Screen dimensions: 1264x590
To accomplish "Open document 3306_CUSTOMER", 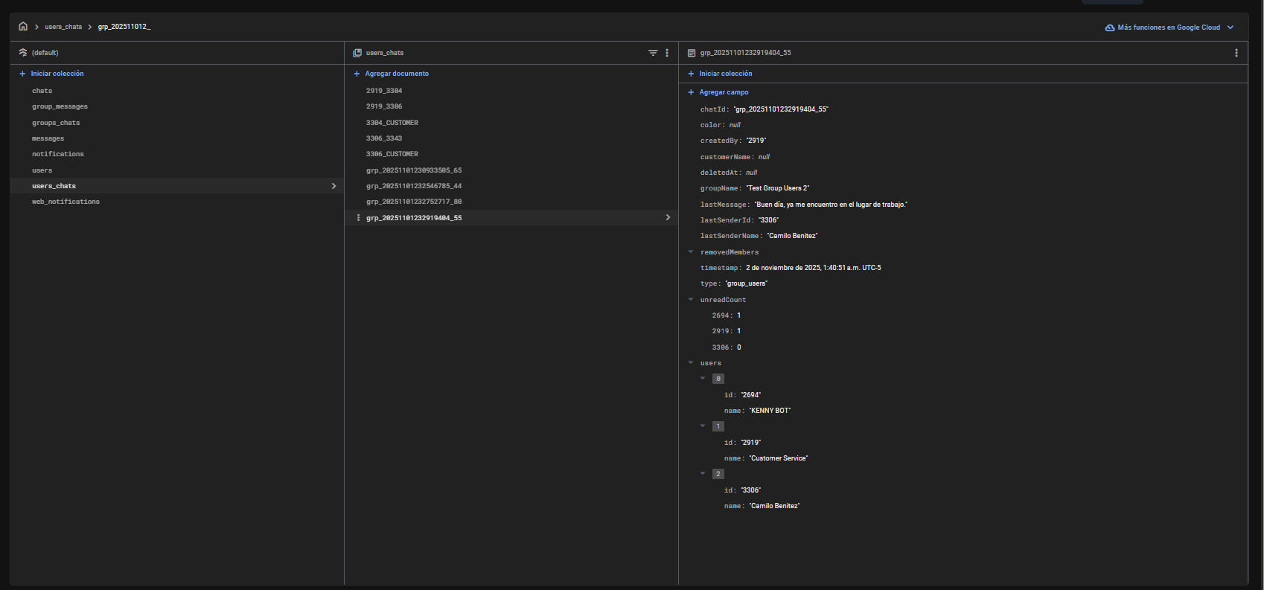I will coord(392,154).
